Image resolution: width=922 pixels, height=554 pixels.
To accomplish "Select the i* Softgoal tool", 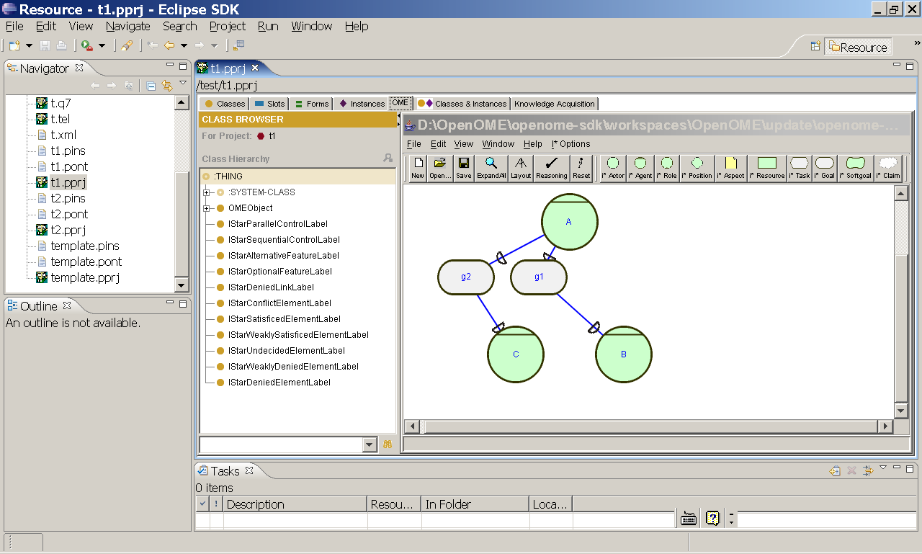I will click(x=855, y=167).
